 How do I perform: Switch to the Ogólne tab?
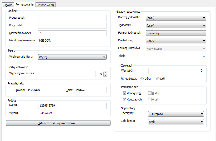tap(8, 5)
